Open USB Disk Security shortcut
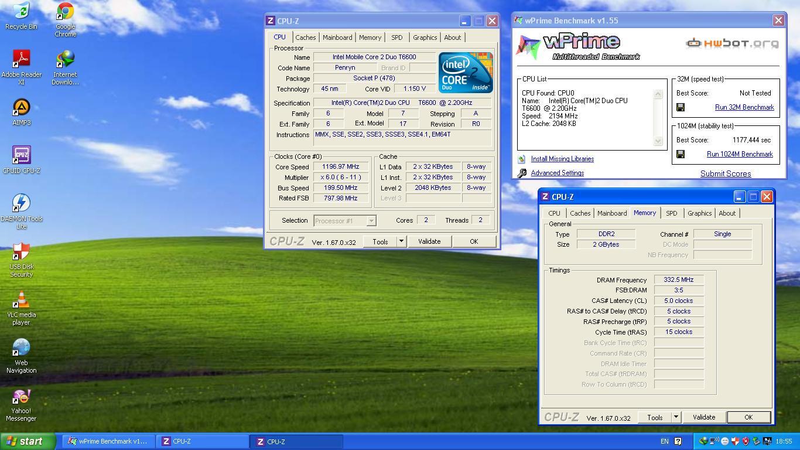The width and height of the screenshot is (800, 450). click(x=21, y=260)
